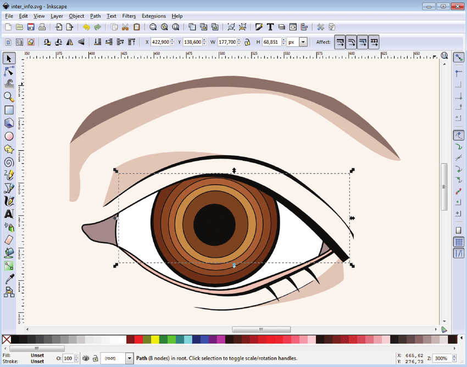467x367 pixels.
Task: Activate the Spiral tool
Action: [9, 162]
